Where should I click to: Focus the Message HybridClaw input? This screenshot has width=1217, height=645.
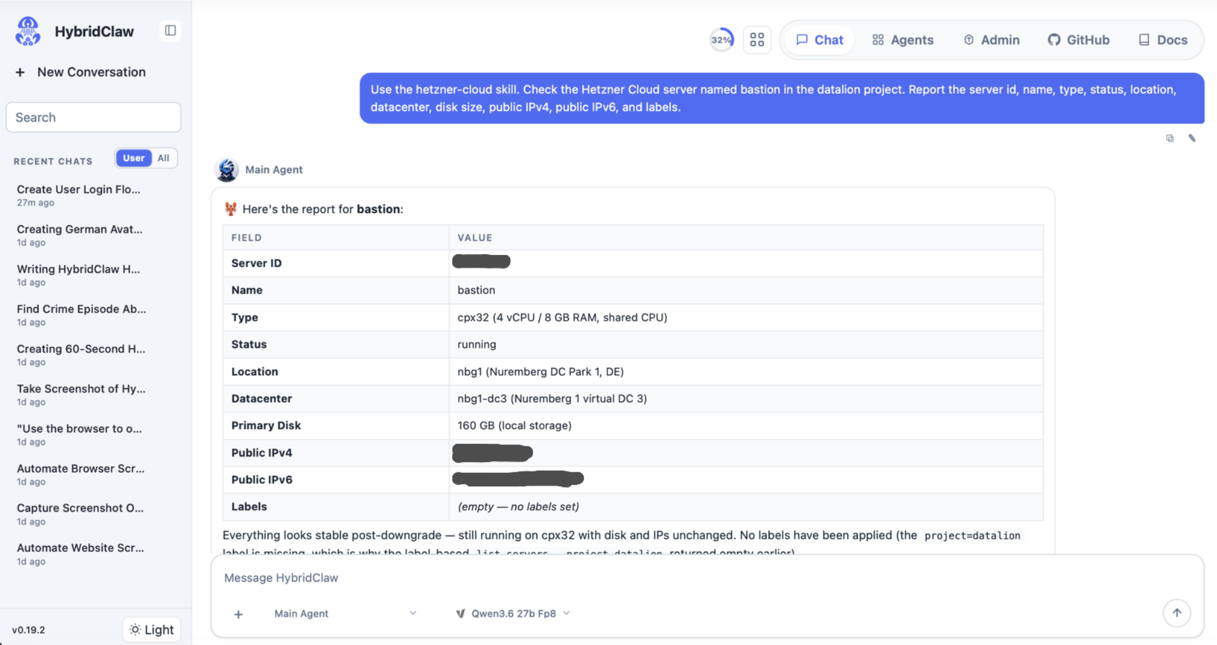click(706, 578)
